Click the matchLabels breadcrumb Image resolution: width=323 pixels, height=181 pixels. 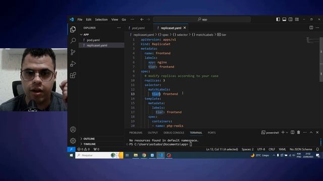[x=202, y=35]
